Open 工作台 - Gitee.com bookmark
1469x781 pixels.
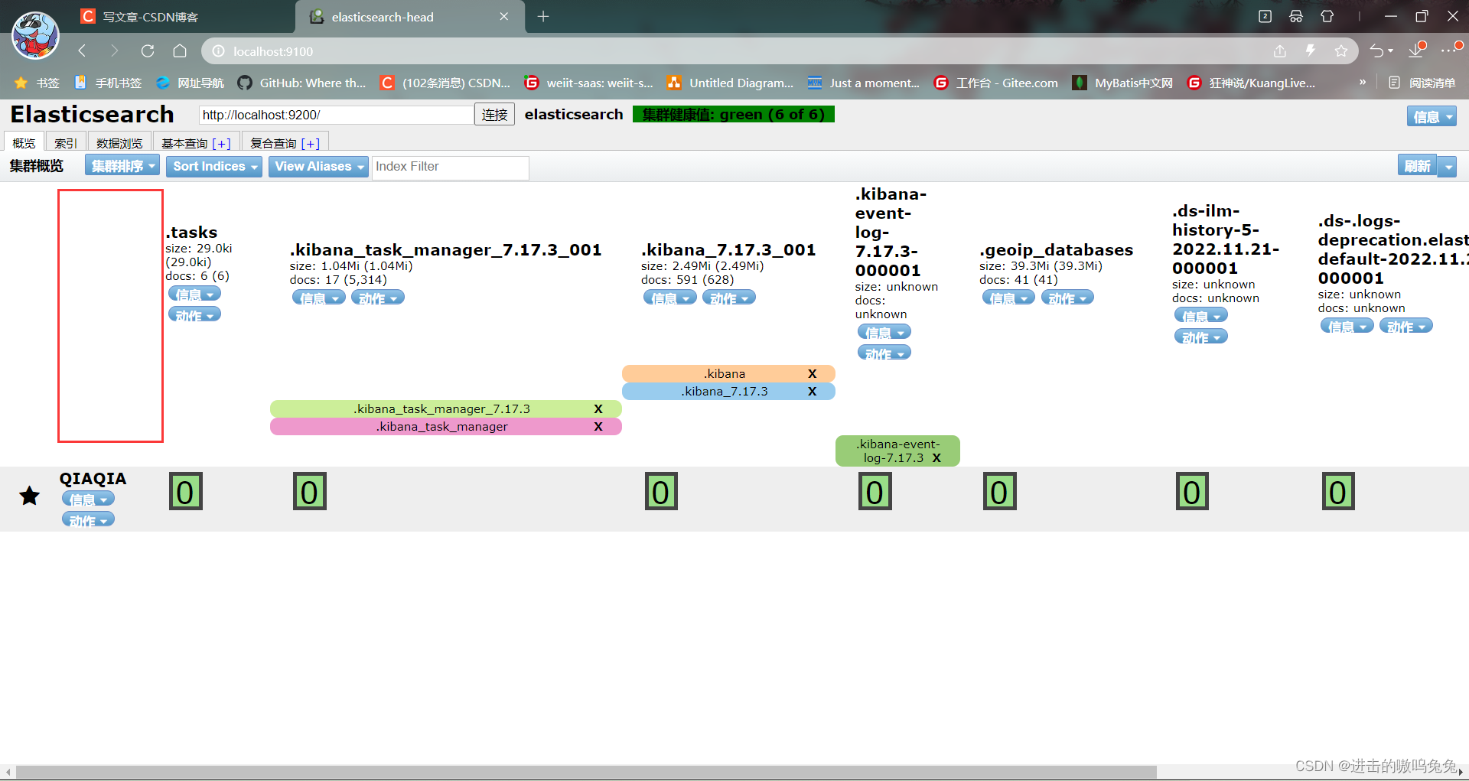pos(996,83)
